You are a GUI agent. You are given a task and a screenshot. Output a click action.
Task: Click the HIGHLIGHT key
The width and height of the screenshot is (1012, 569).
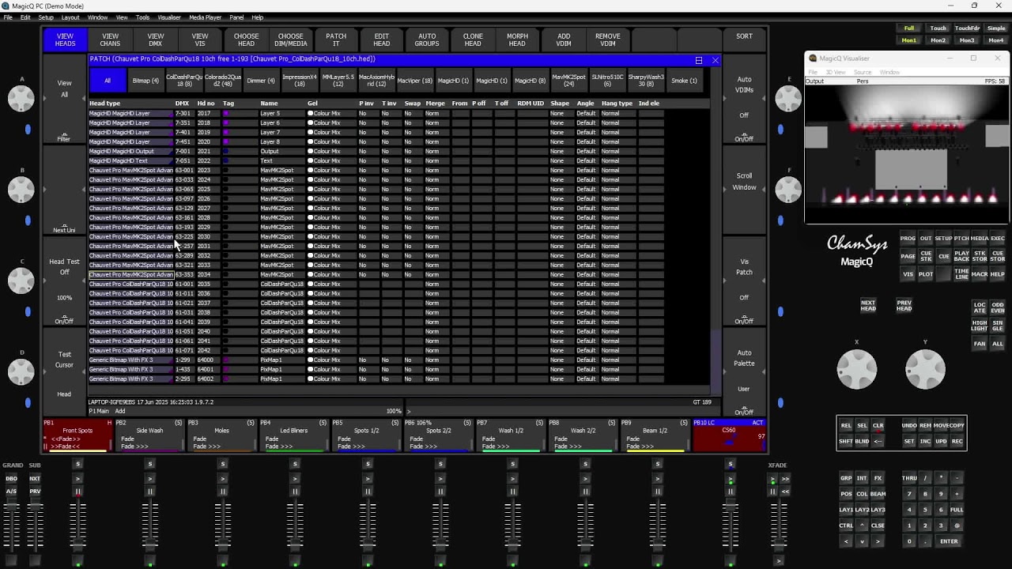coord(980,326)
